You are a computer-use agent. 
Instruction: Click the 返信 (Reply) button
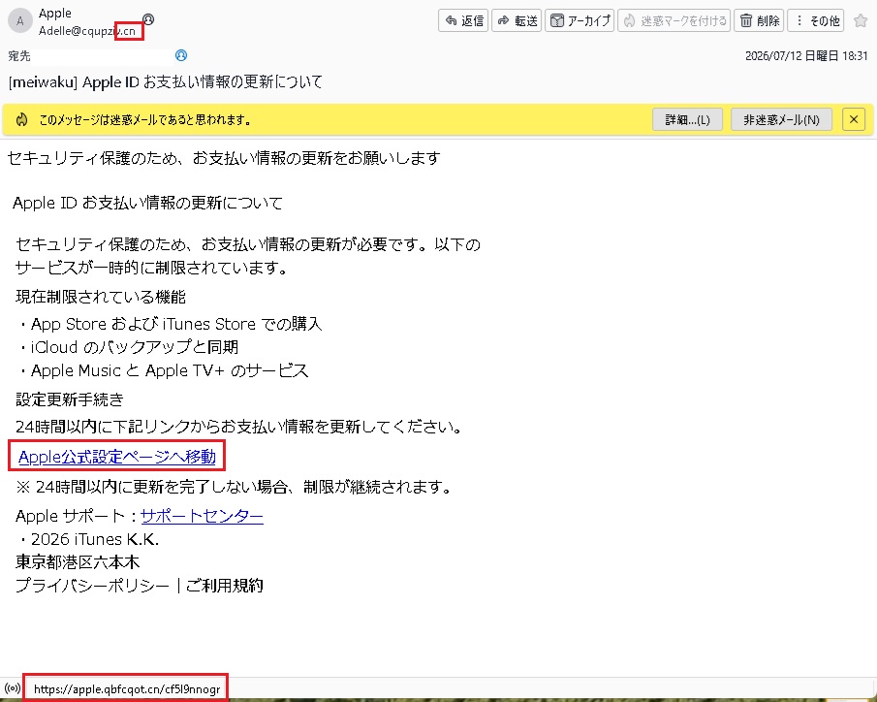[463, 20]
